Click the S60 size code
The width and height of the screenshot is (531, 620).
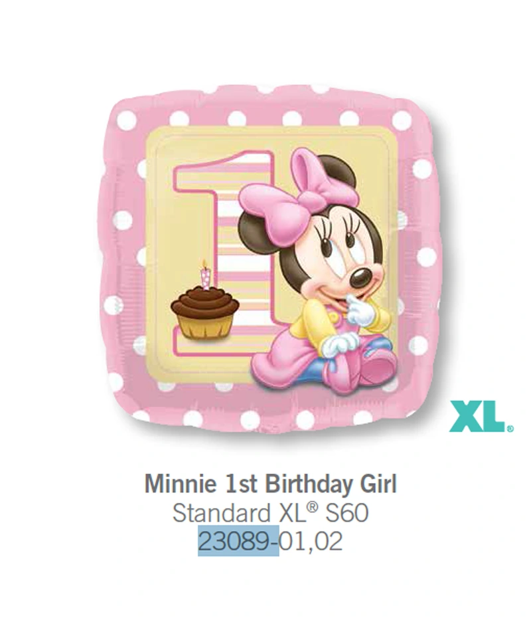(x=347, y=513)
